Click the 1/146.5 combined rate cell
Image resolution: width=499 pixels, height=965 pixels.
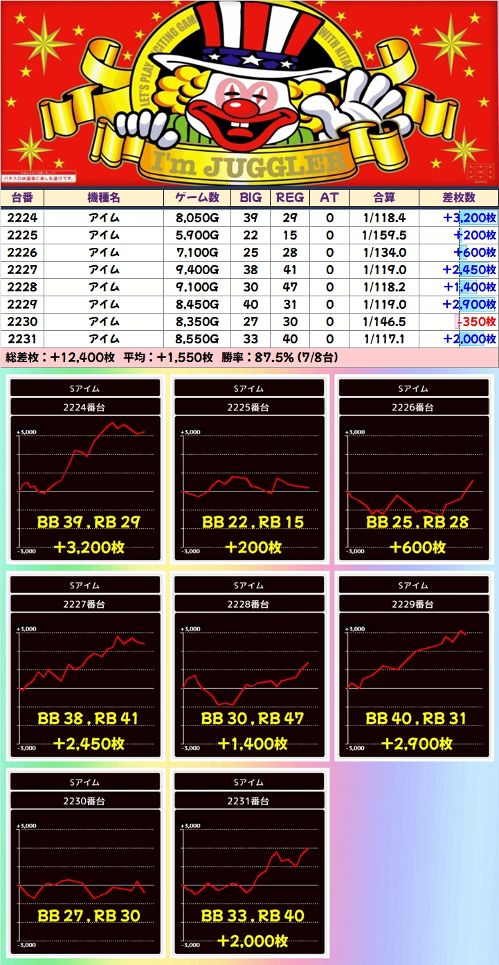point(384,322)
